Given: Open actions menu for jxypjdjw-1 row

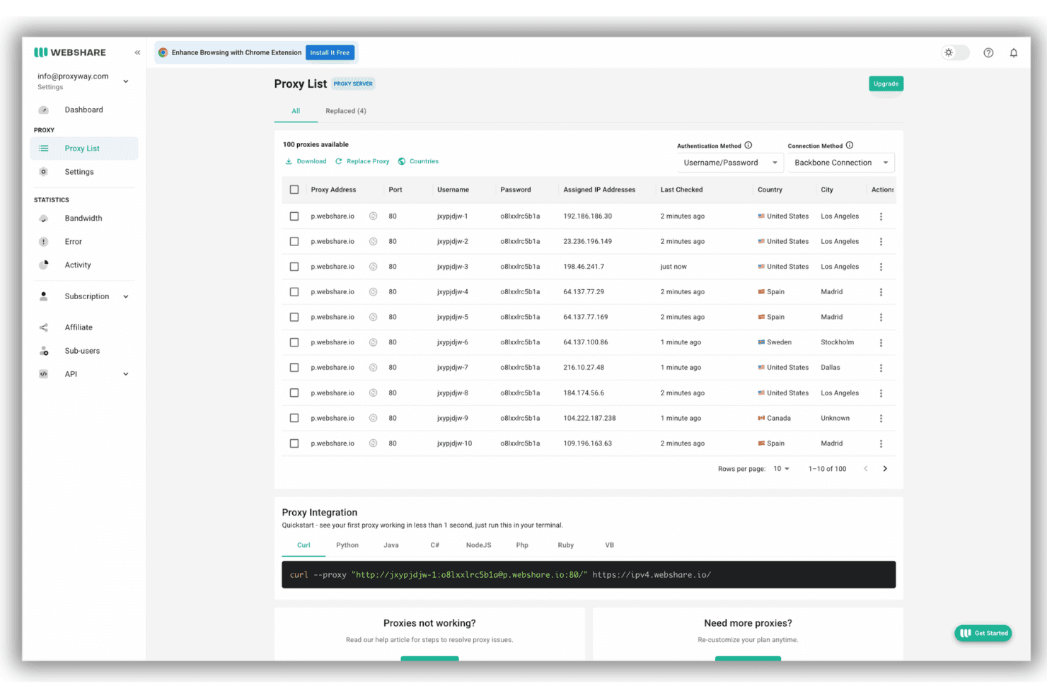Looking at the screenshot, I should [881, 216].
